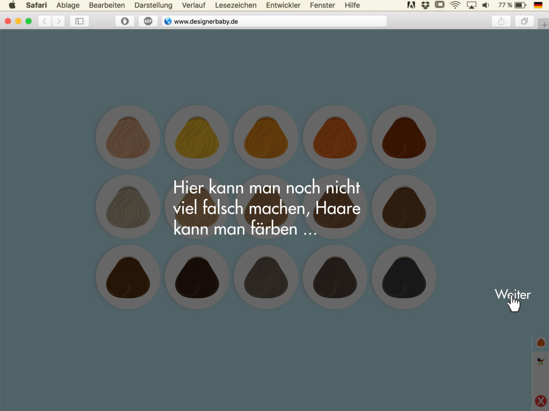Choose the charcoal grey hair swatch
The height and width of the screenshot is (411, 549).
pos(266,277)
